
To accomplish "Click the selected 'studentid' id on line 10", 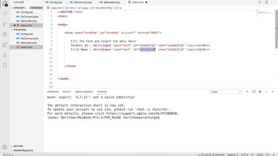I will tap(147, 49).
